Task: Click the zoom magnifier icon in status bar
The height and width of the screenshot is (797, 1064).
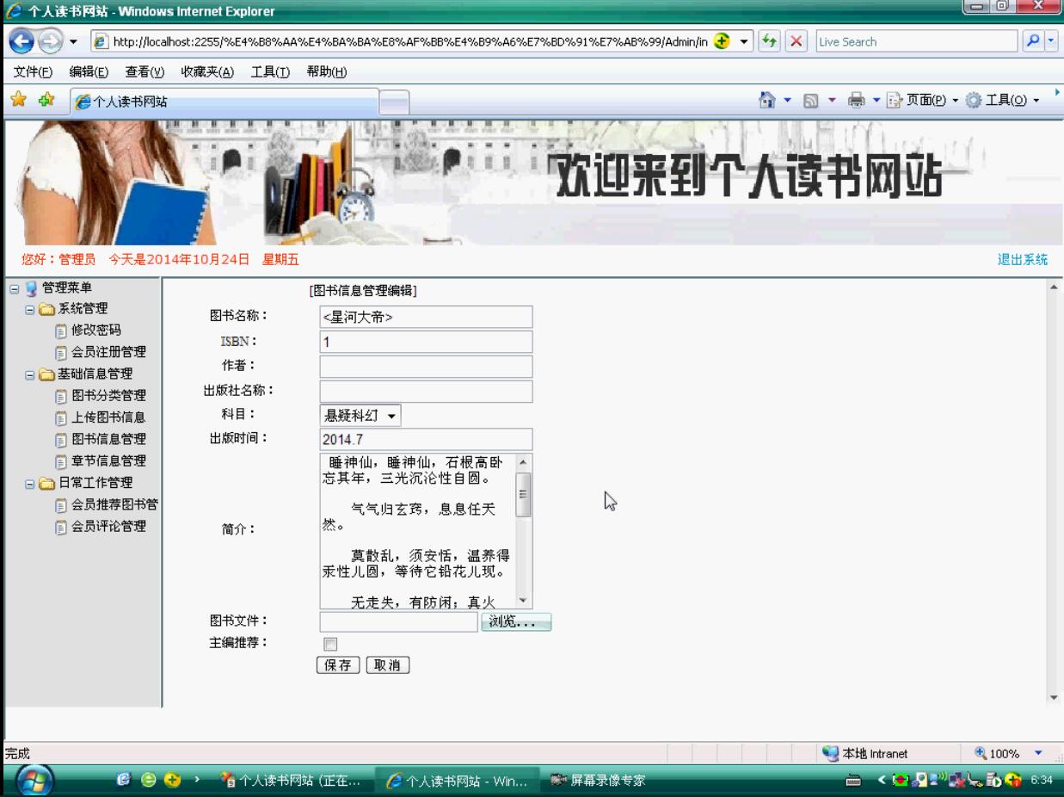Action: tap(981, 754)
